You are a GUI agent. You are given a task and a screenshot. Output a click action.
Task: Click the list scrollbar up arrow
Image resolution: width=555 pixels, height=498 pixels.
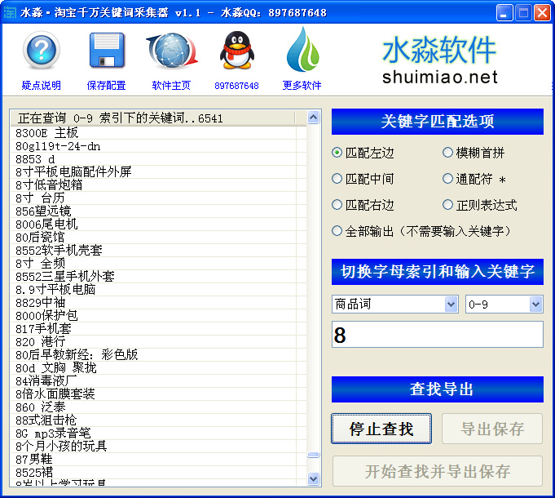point(314,118)
